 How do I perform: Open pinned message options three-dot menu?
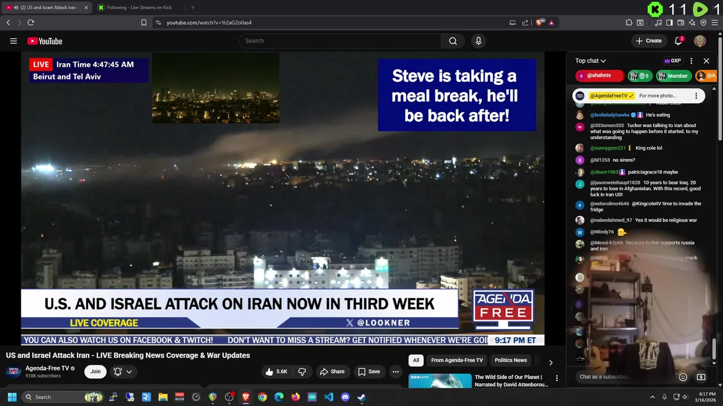(696, 96)
